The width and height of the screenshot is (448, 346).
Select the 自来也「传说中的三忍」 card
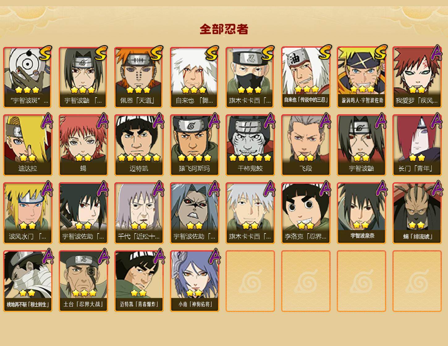tap(306, 77)
